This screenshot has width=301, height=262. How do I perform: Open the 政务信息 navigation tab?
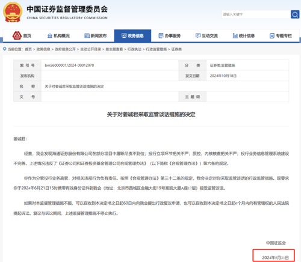(132, 35)
